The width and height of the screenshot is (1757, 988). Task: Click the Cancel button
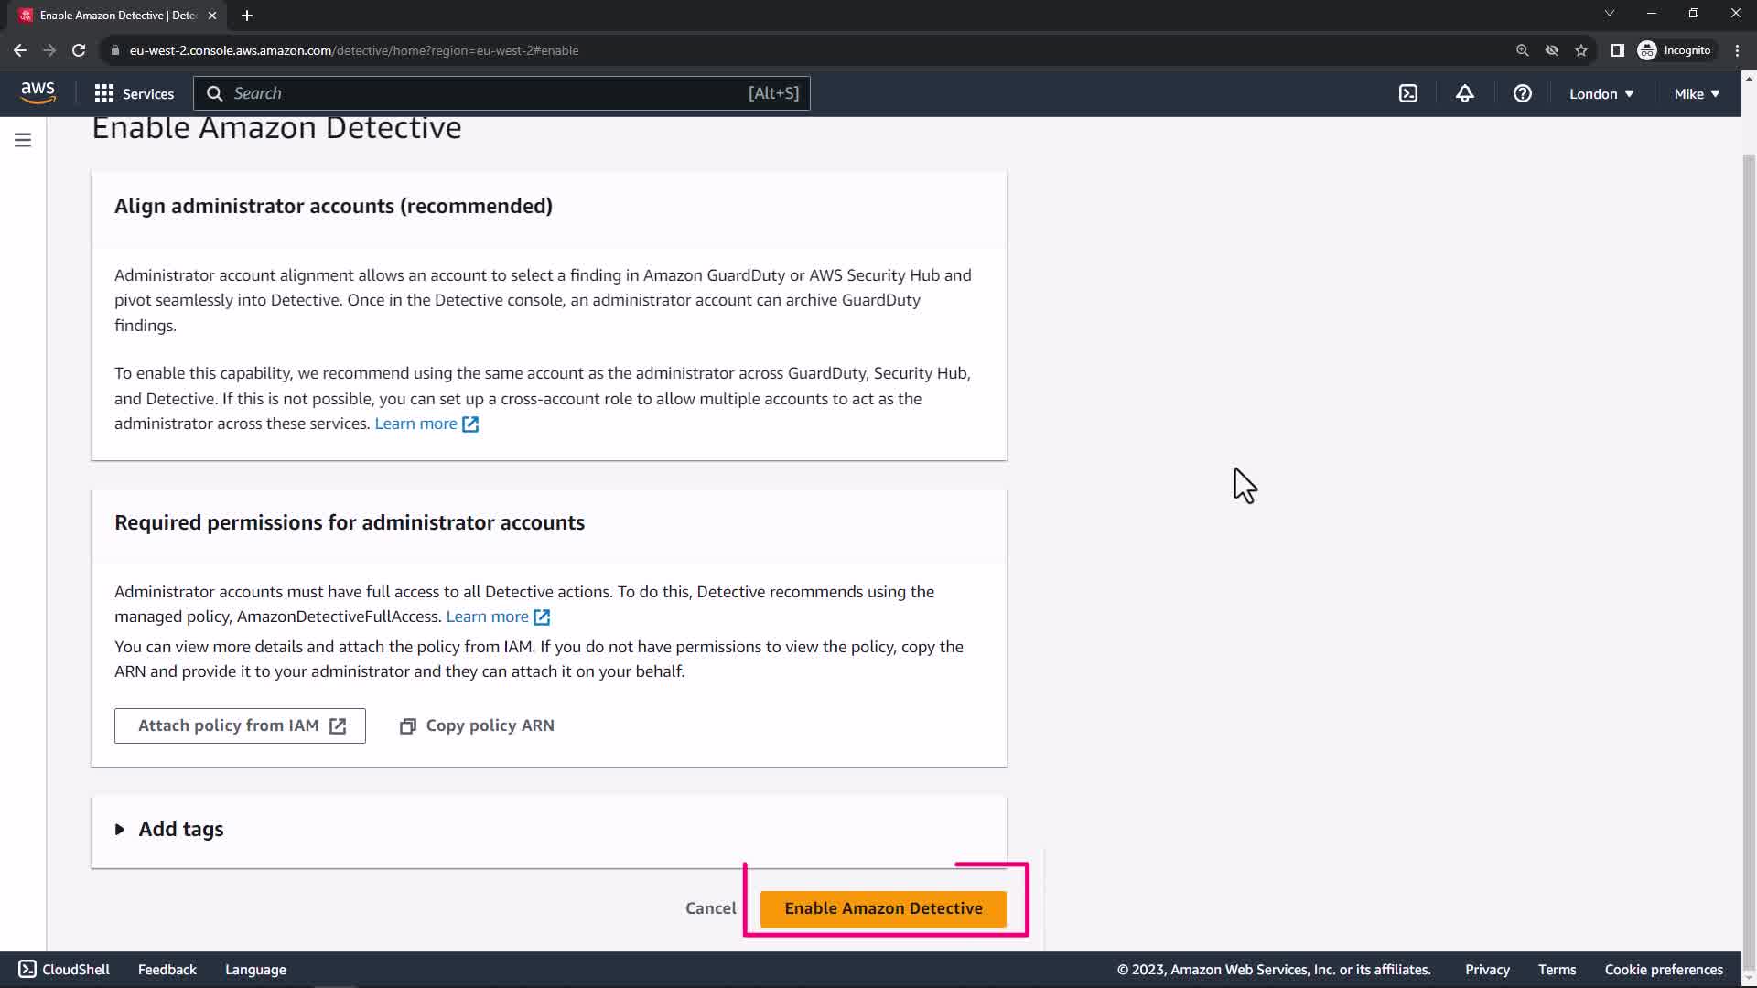tap(710, 908)
